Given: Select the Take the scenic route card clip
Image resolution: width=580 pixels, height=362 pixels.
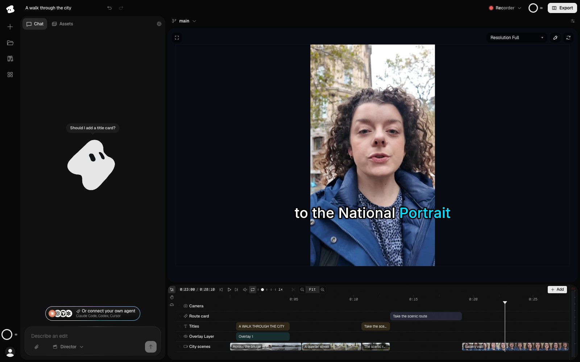Looking at the screenshot, I should tap(426, 316).
